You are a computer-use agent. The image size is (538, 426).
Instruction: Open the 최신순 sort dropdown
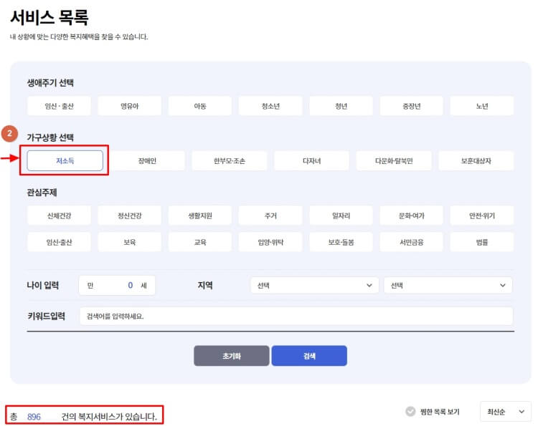506,412
